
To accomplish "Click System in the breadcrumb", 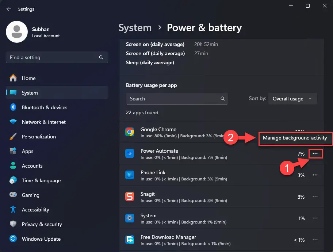I will [135, 28].
